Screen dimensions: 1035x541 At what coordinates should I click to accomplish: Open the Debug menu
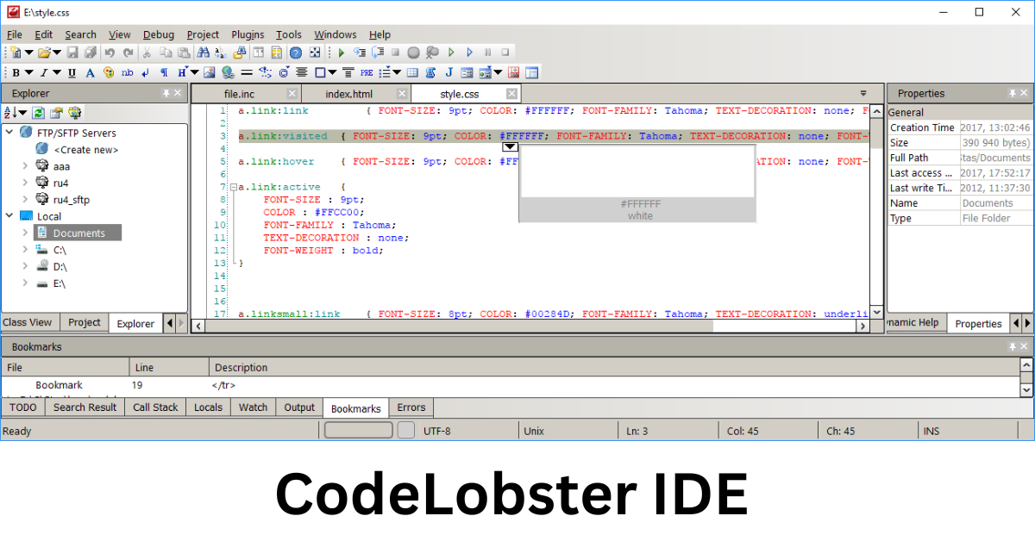pos(159,34)
